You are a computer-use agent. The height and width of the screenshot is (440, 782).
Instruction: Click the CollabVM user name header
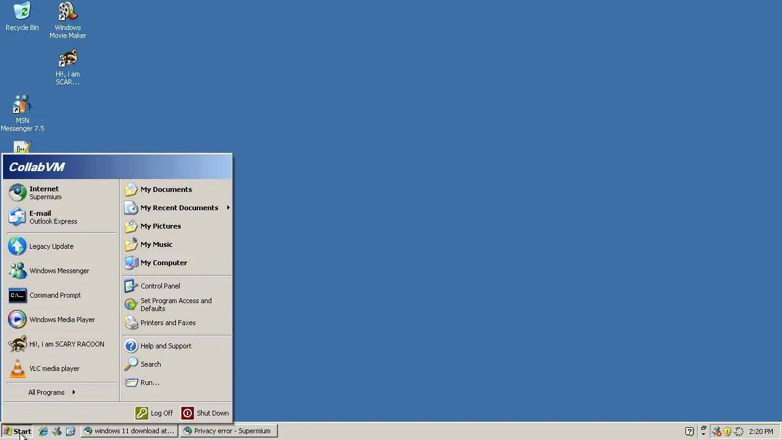click(37, 167)
